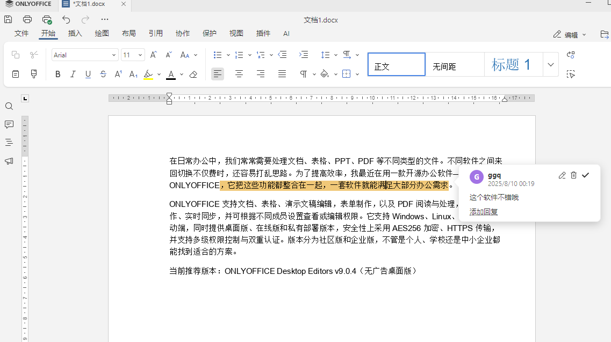Open the Numbering list dropdown arrow
This screenshot has height=342, width=611.
coord(250,55)
